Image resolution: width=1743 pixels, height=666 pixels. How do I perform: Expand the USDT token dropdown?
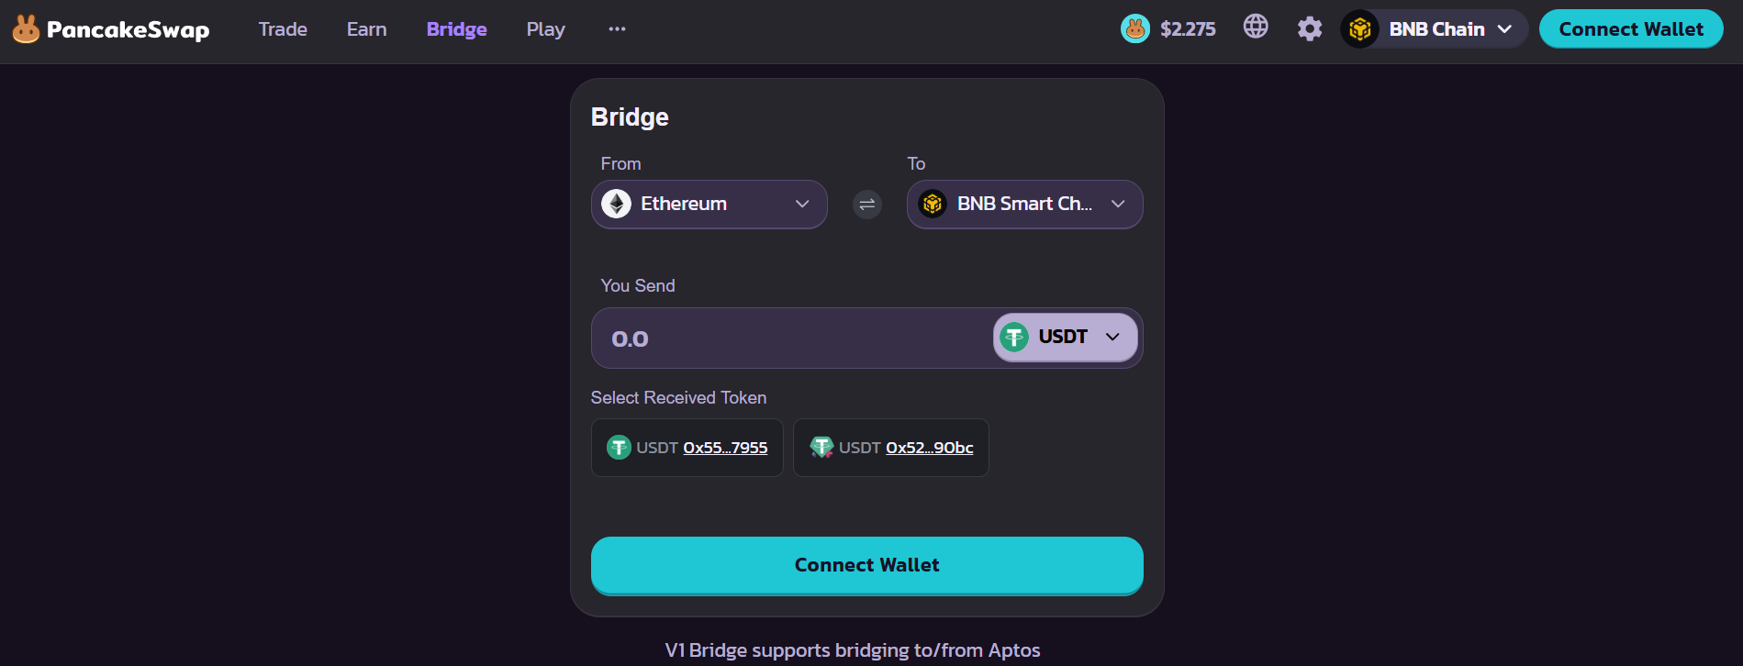click(x=1065, y=338)
